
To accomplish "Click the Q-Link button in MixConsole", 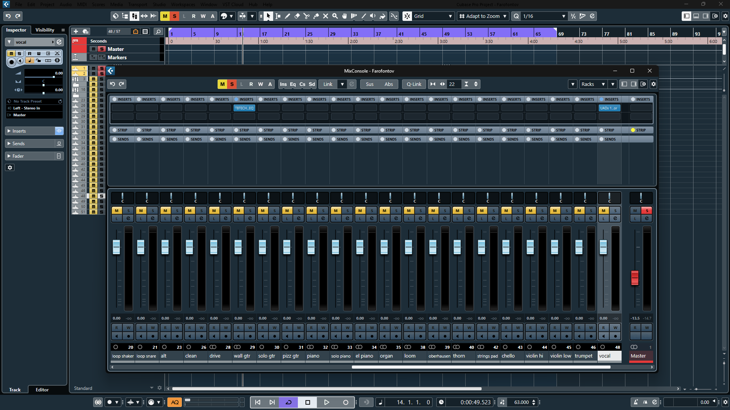I will pyautogui.click(x=414, y=84).
